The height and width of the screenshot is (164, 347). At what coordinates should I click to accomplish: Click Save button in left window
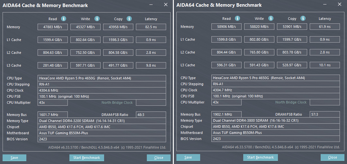click(x=14, y=158)
